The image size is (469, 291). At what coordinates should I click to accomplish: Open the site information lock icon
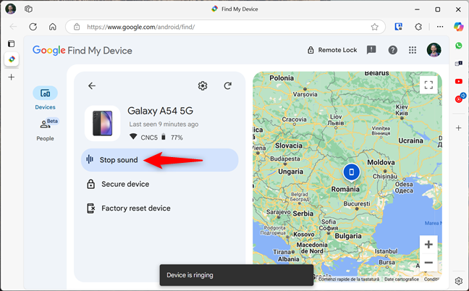(x=77, y=27)
